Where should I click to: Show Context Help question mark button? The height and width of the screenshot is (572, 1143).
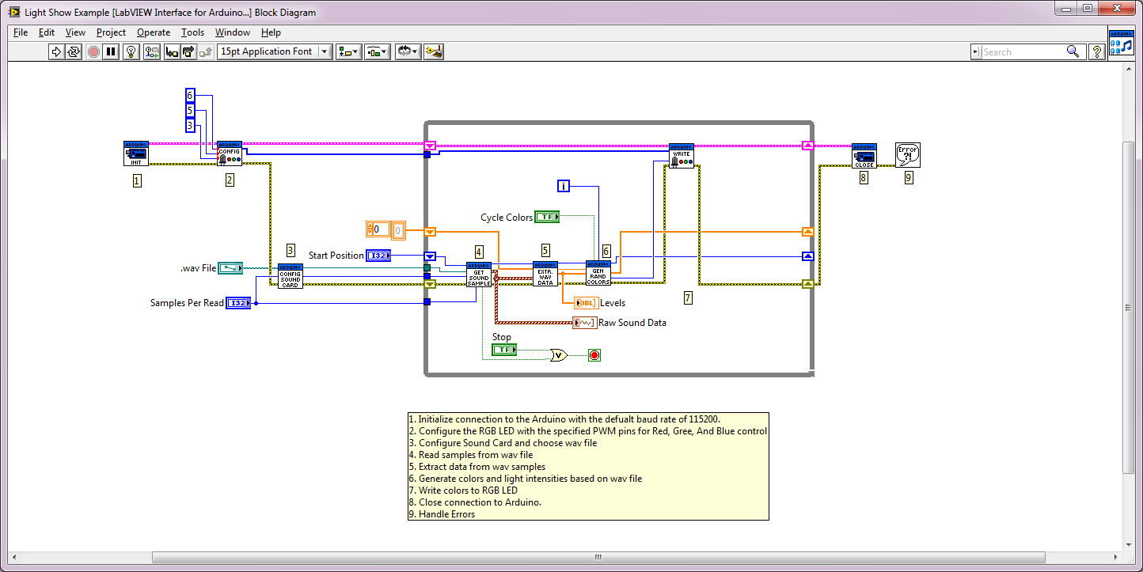pos(1097,51)
